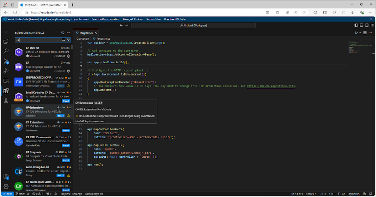Open the hamburger application menu
The width and height of the screenshot is (376, 197).
click(x=6, y=32)
